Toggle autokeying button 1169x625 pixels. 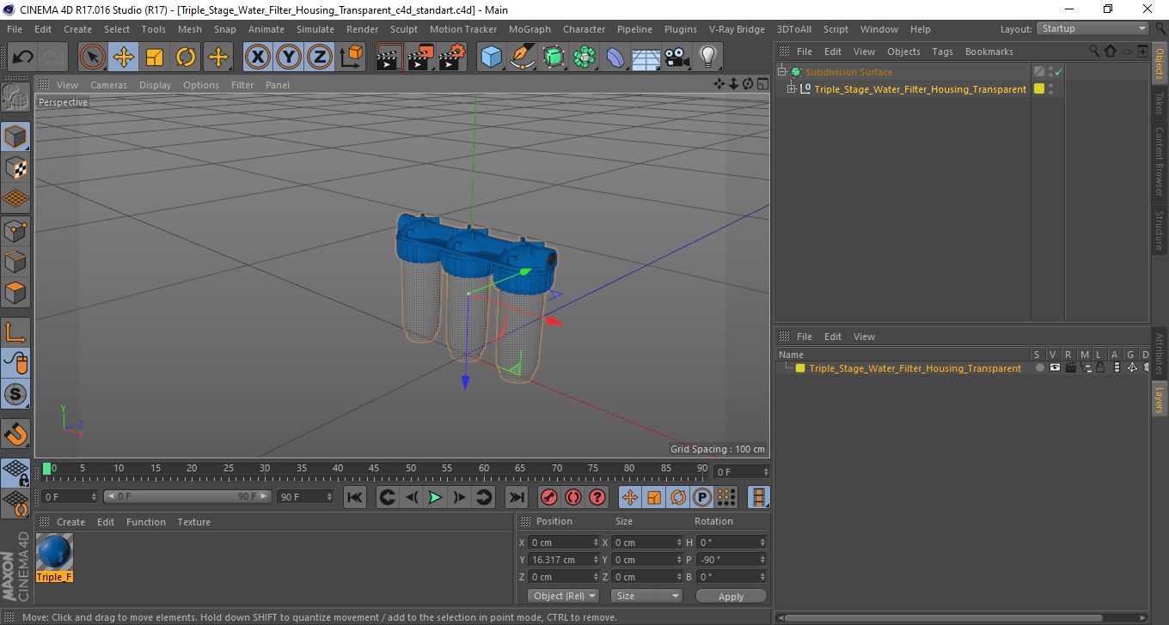tap(573, 497)
